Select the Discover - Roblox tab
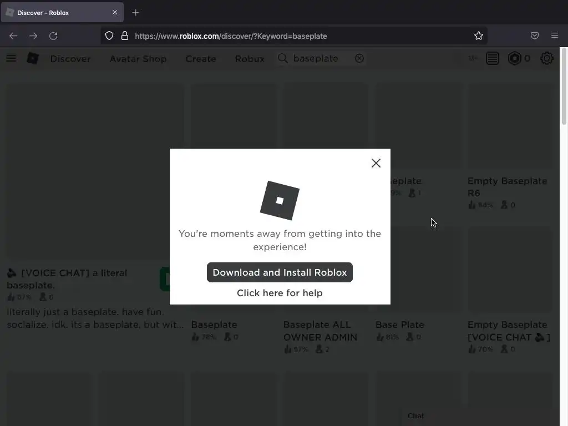 tap(62, 12)
